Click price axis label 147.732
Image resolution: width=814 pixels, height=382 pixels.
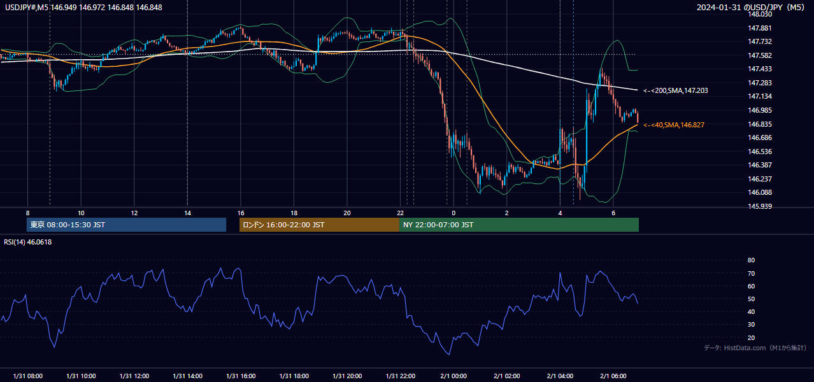(x=760, y=41)
